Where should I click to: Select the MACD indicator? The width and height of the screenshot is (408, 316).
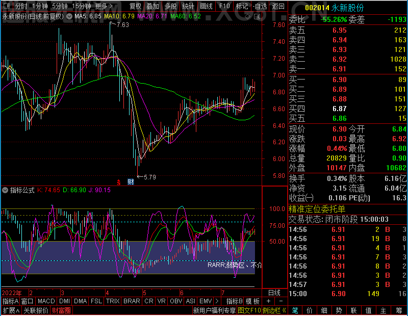point(46,301)
